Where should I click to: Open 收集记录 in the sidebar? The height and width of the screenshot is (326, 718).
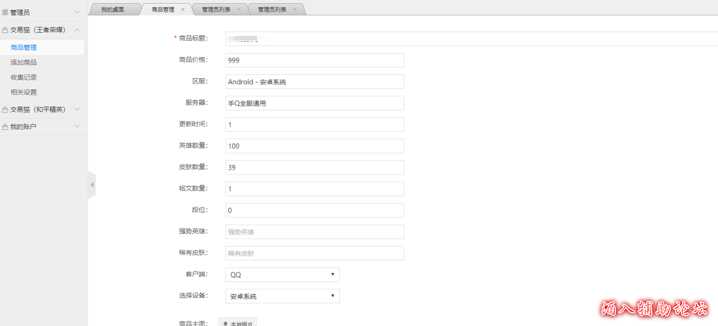point(24,78)
